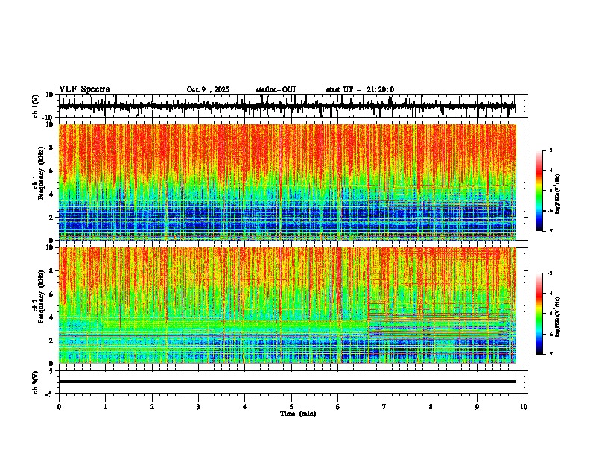
Task: Click the ch.1 colorbar log(PSD) label
Action: (x=557, y=194)
